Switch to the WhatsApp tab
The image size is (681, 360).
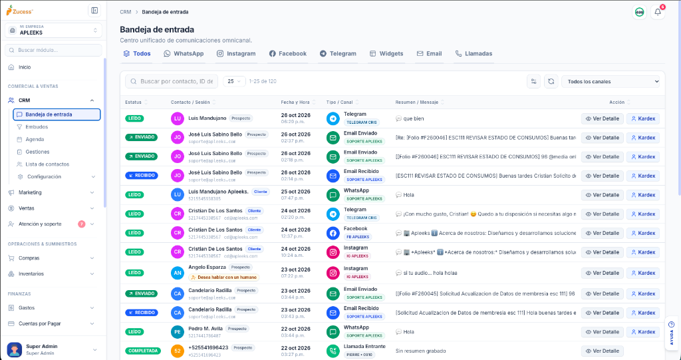184,54
